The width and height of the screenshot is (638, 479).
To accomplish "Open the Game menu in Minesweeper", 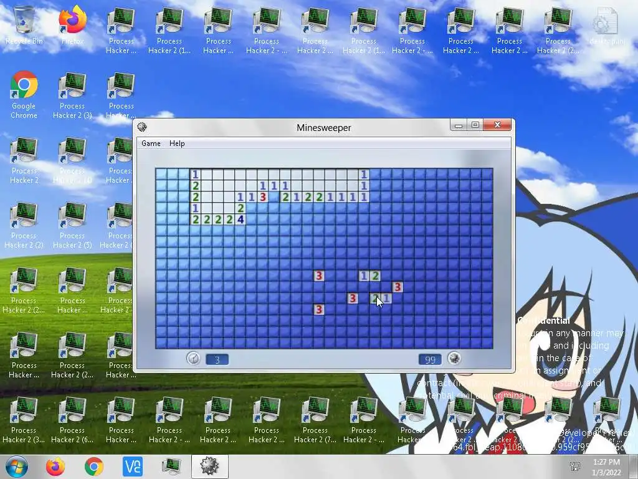I will 151,143.
